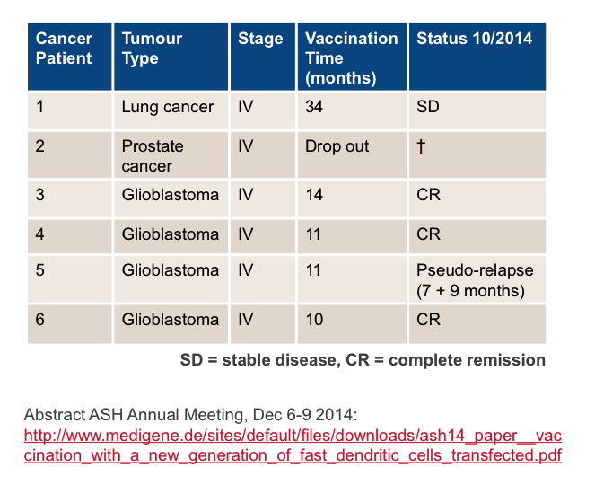The height and width of the screenshot is (485, 595).
Task: Select the "Pseudo-relapse (7 + 9 months)" status cell
Action: point(475,280)
